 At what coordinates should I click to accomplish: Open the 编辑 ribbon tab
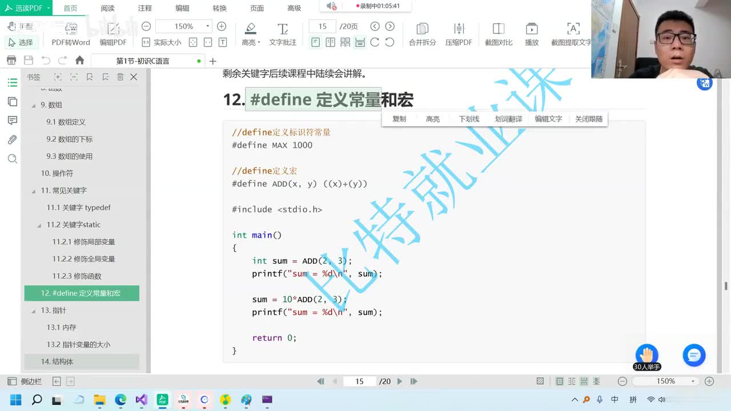(182, 8)
